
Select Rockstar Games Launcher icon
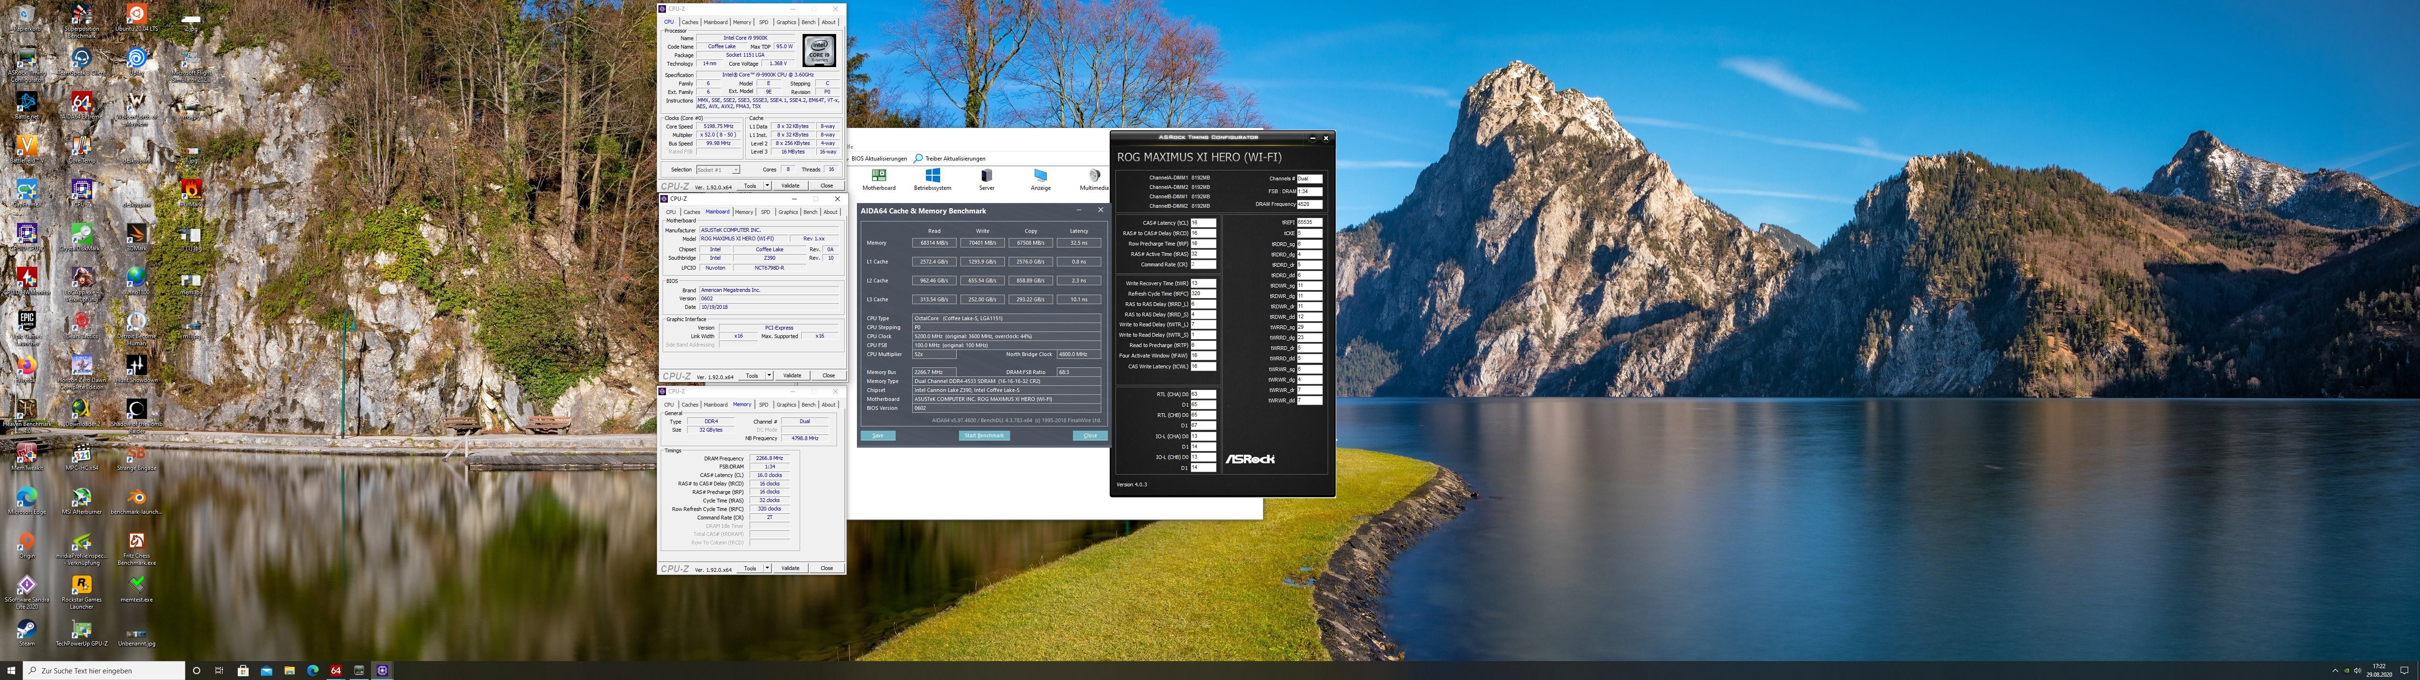81,591
